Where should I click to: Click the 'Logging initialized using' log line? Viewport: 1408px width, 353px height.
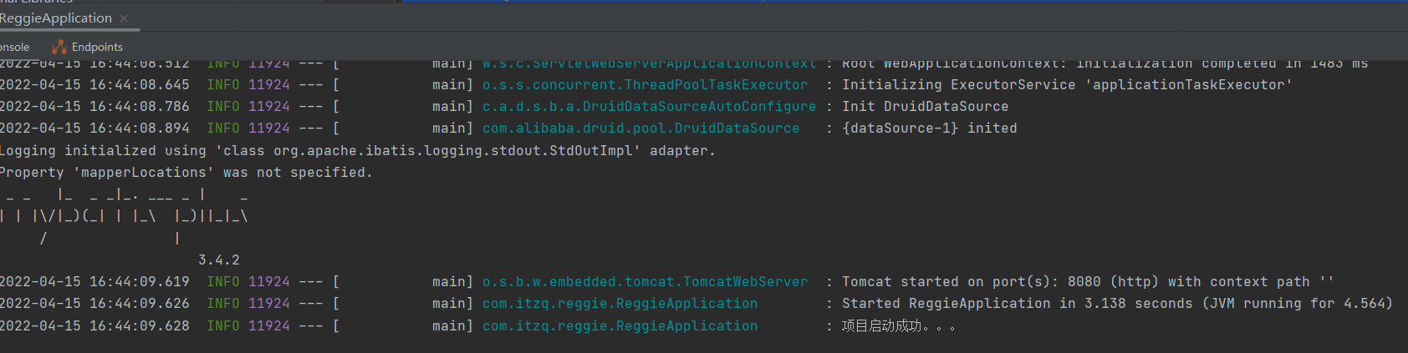click(357, 150)
